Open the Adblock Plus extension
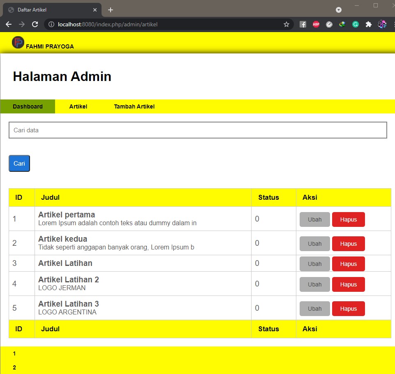 (316, 24)
